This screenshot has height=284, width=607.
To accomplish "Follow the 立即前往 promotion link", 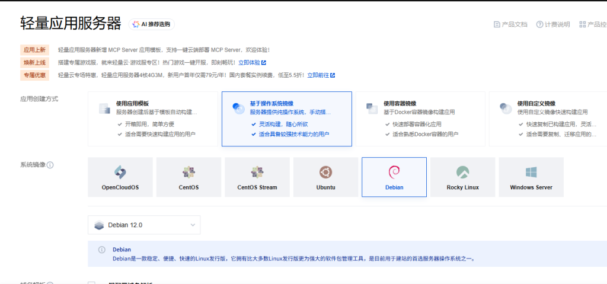I will click(x=321, y=75).
